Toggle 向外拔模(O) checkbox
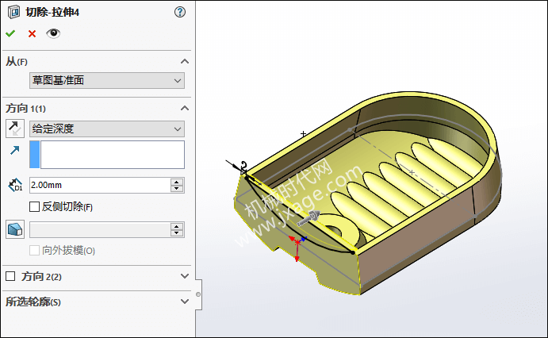 (34, 250)
